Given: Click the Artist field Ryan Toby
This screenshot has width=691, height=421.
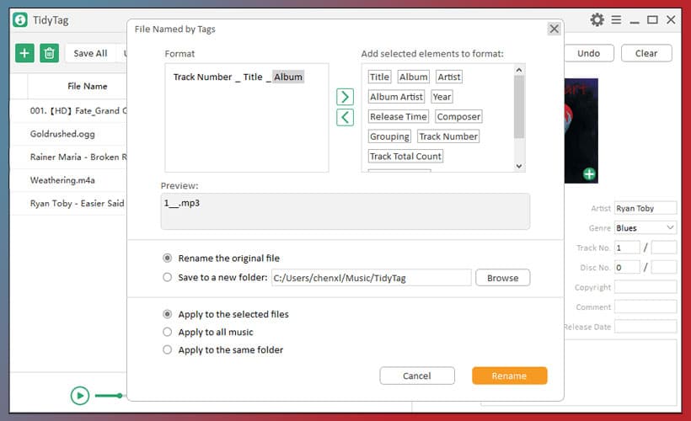Looking at the screenshot, I should [x=645, y=208].
